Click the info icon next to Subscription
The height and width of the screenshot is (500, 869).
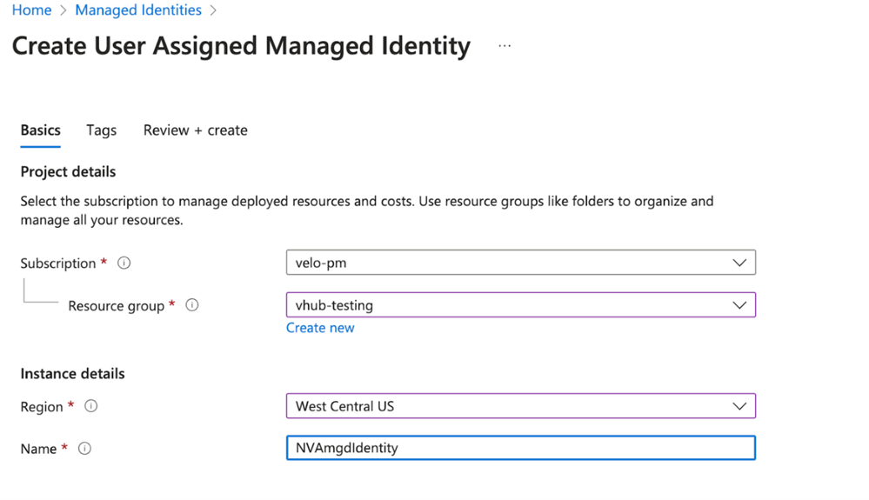[x=124, y=263]
